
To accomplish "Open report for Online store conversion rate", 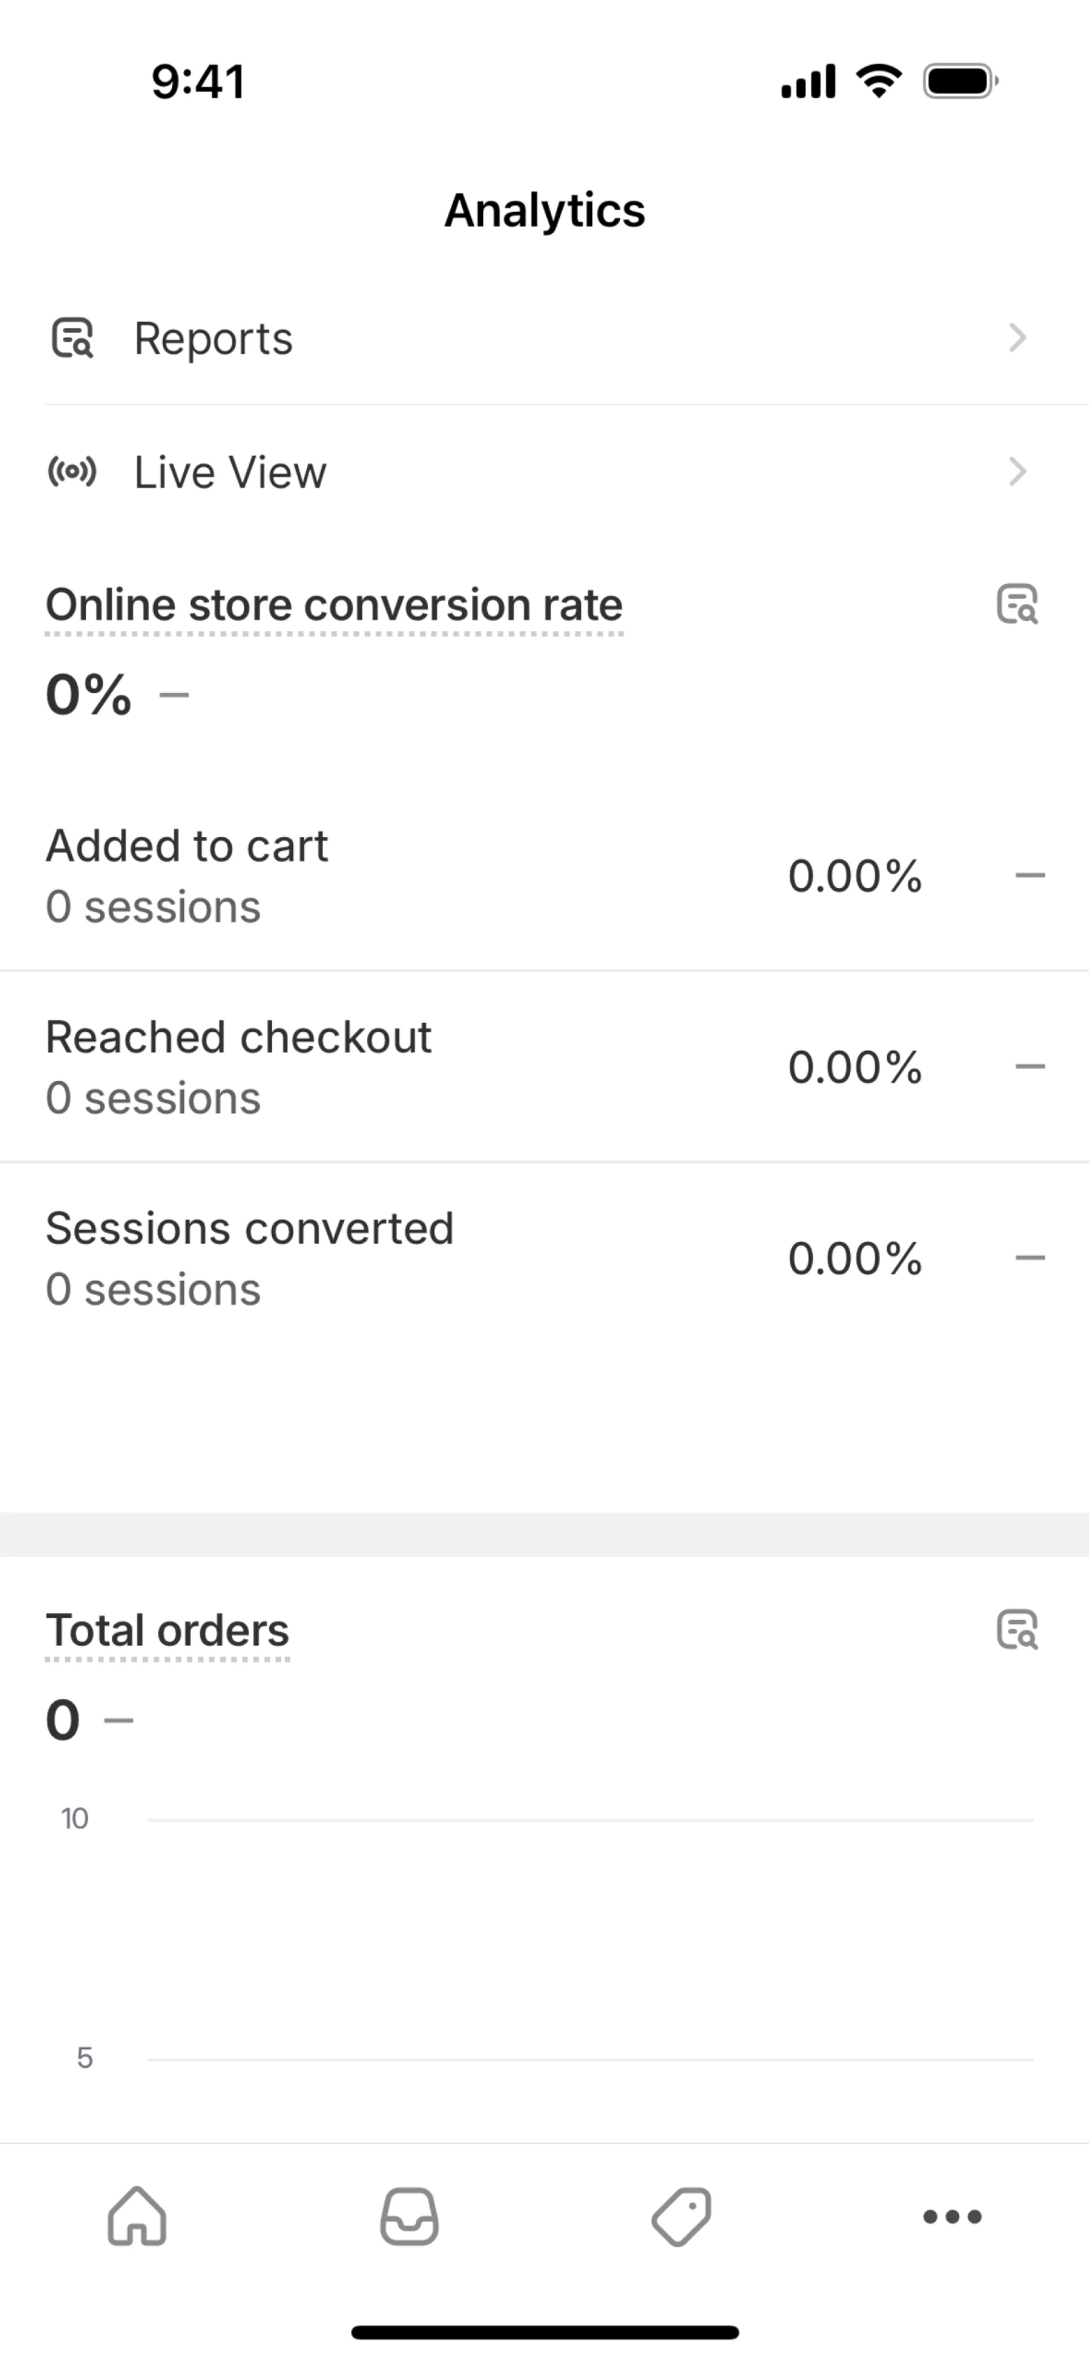I will [1016, 605].
